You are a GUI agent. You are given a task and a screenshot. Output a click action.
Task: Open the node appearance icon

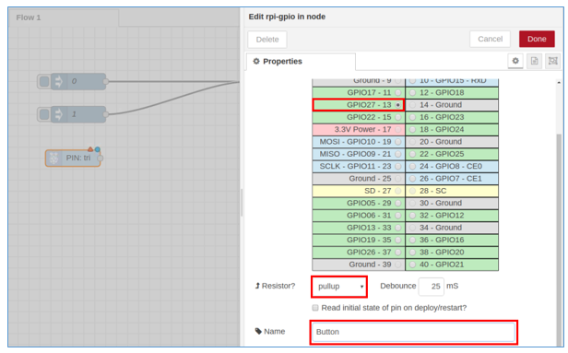(x=553, y=61)
